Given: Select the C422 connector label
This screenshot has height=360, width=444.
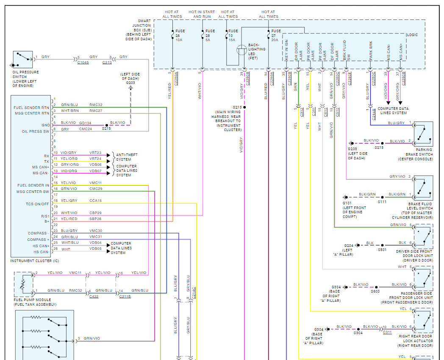Looking at the screenshot, I should pos(94,296).
